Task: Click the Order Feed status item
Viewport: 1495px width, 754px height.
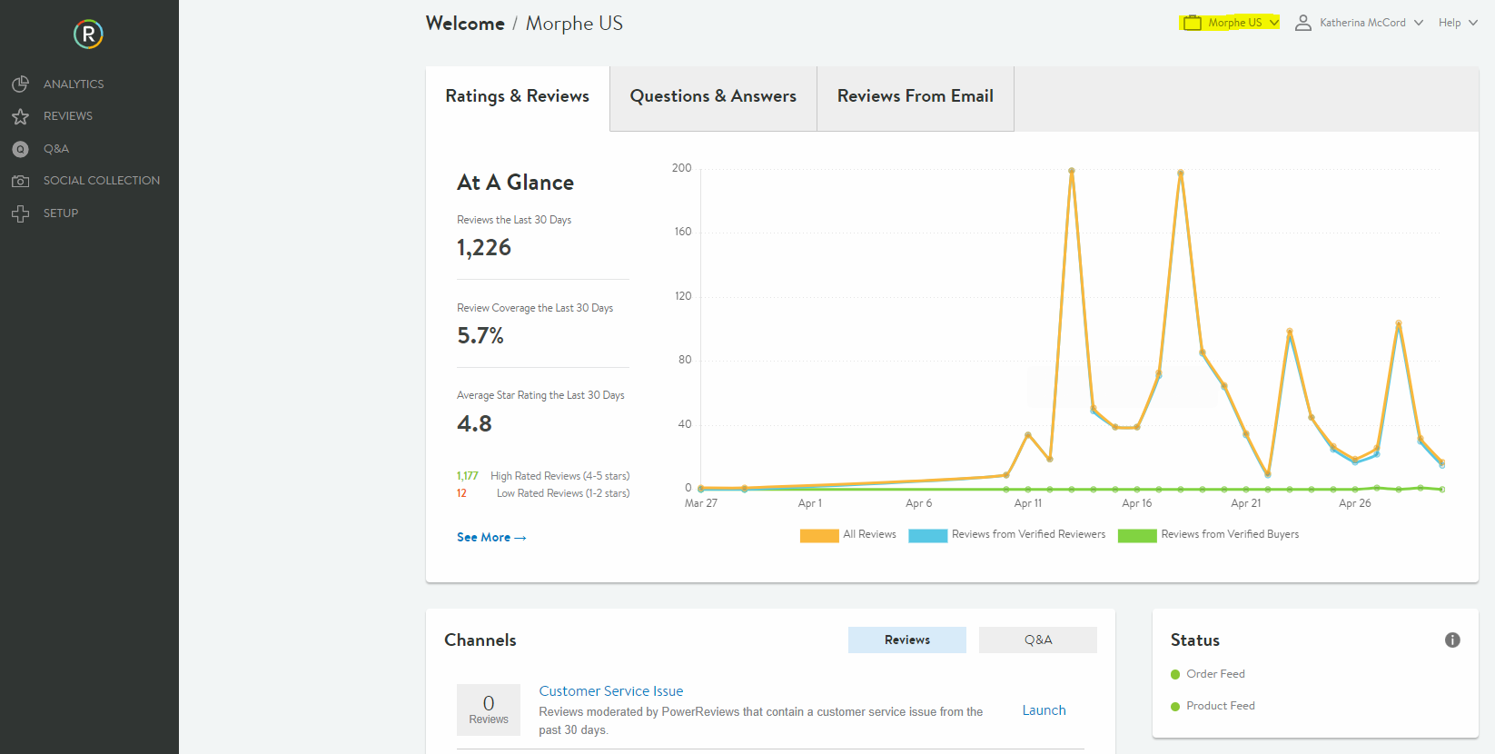Action: [1208, 674]
